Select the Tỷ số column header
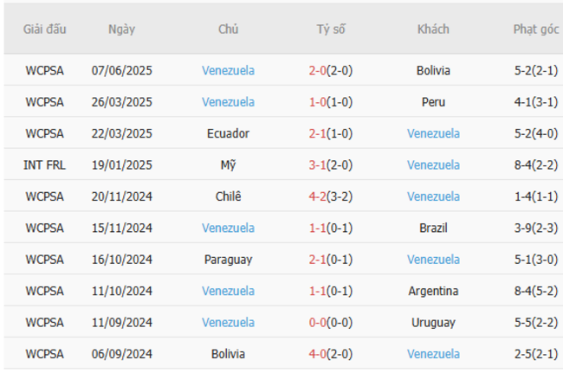 tap(330, 29)
